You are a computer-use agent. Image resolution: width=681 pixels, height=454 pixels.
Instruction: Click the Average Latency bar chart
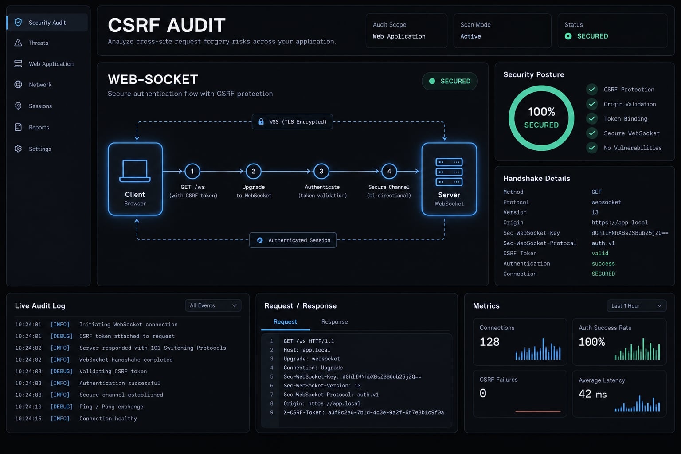[x=637, y=403]
